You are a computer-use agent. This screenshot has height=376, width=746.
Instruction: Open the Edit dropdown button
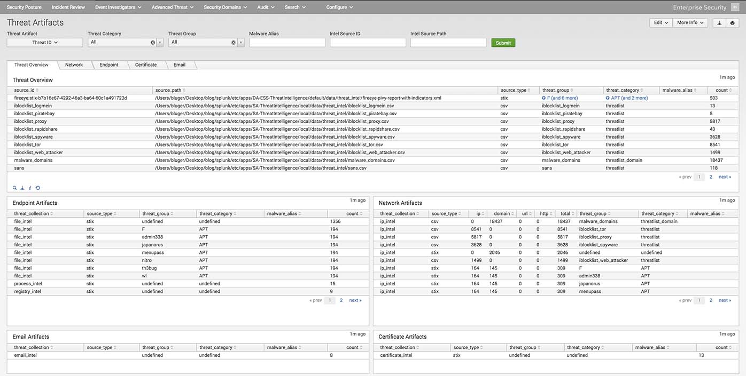(x=660, y=23)
